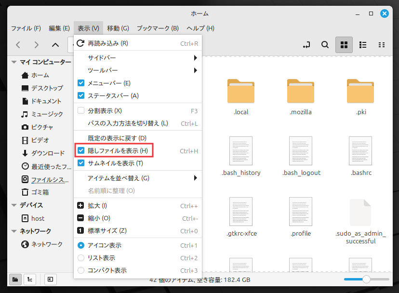The width and height of the screenshot is (399, 293).
Task: Toggle location entry icon in toolbar
Action: (x=306, y=45)
